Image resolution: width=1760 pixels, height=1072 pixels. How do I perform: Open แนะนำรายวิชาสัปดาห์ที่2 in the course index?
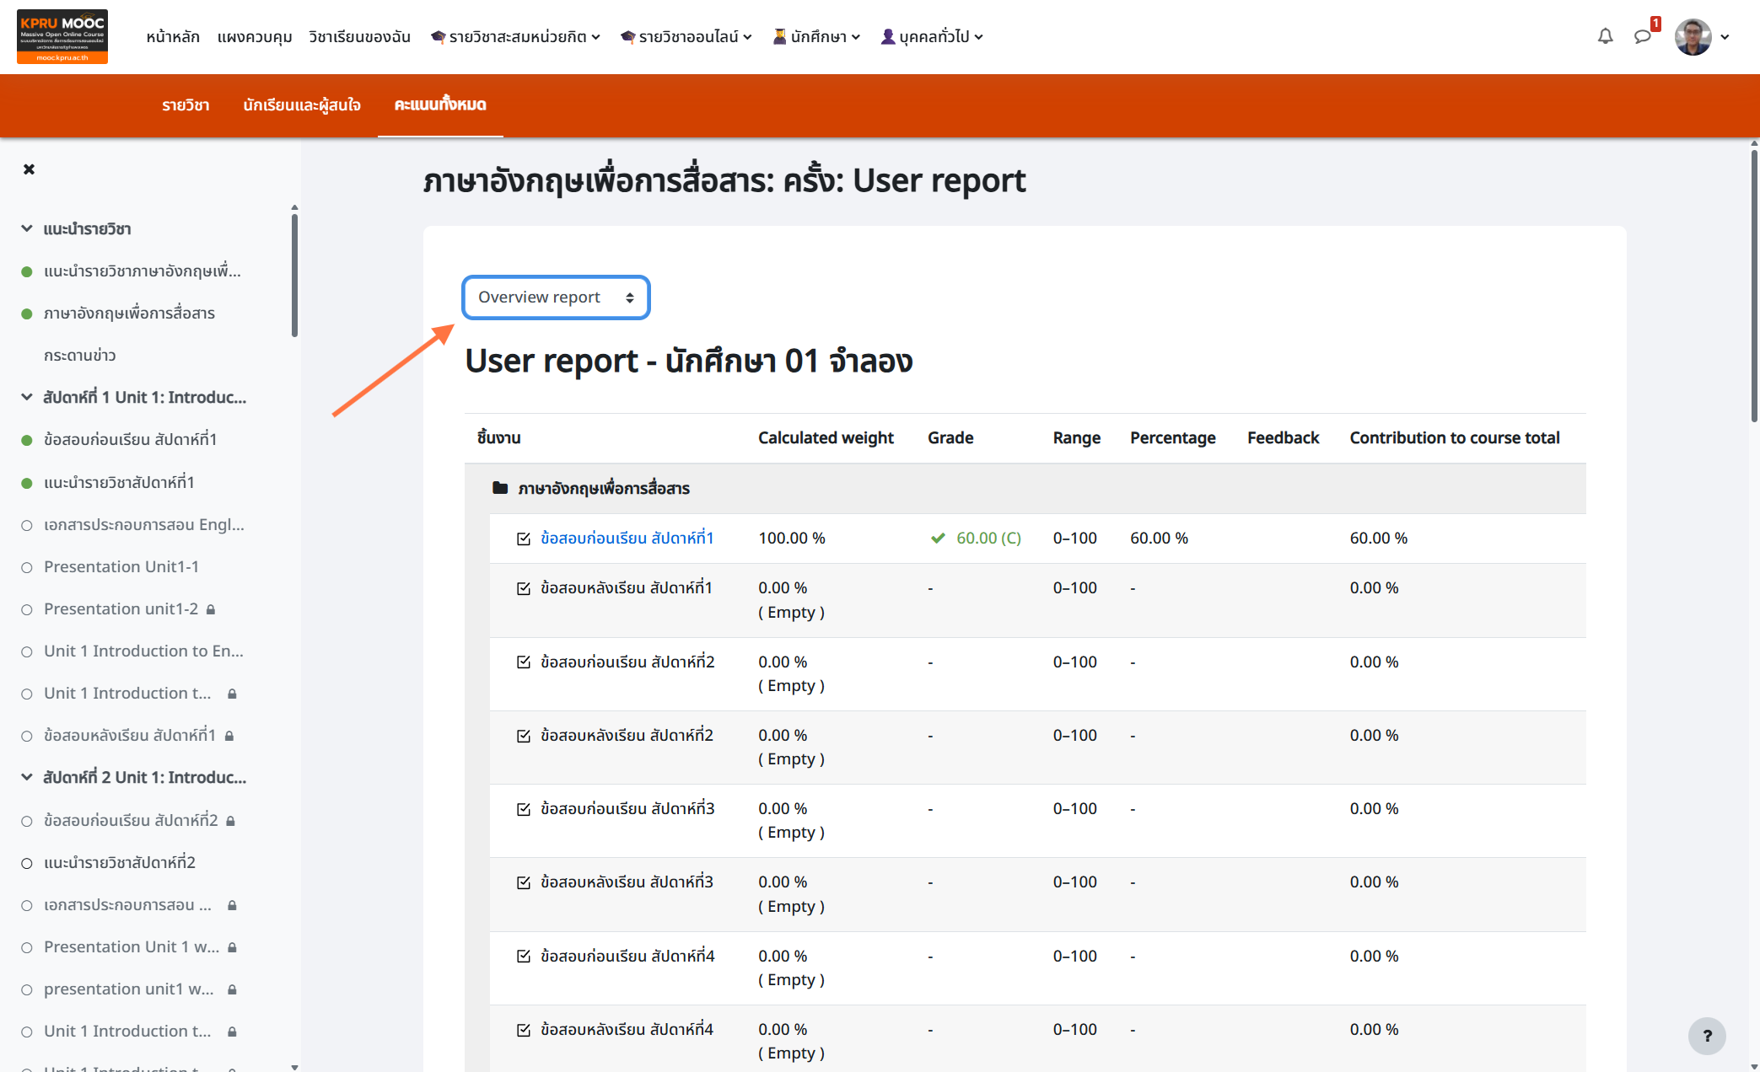click(x=120, y=863)
